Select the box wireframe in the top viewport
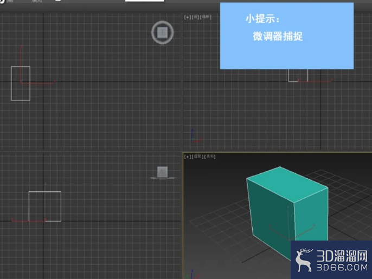 [x=21, y=83]
